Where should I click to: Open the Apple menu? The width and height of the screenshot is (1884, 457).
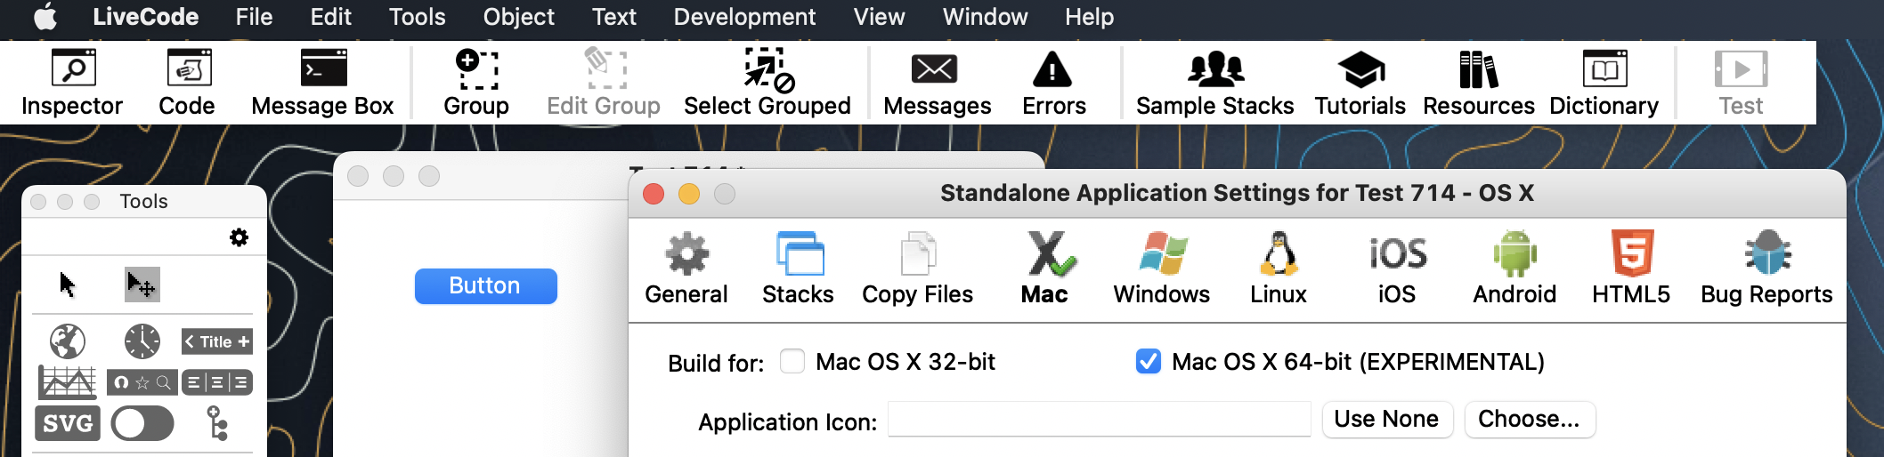pos(45,16)
